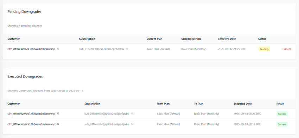
Task: Select the Effective Date column header
Action: [x=227, y=39]
